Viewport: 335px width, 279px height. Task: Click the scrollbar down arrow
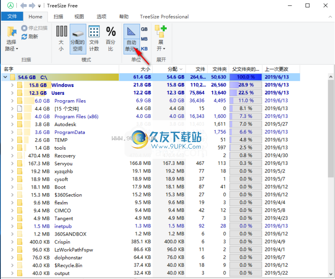(331, 274)
